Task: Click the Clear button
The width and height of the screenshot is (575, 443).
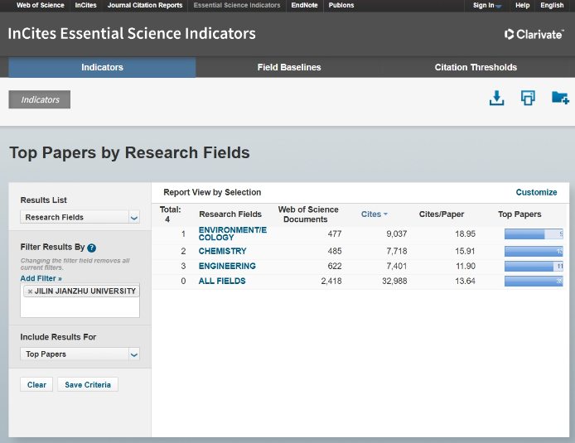Action: click(36, 385)
